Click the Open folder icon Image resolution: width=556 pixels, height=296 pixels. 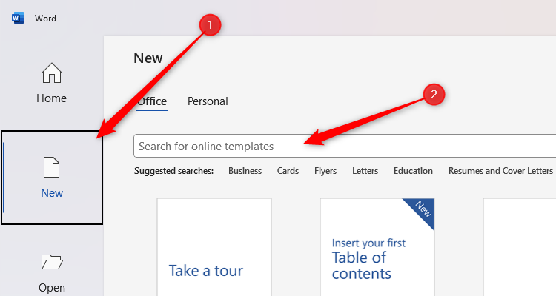pyautogui.click(x=52, y=261)
